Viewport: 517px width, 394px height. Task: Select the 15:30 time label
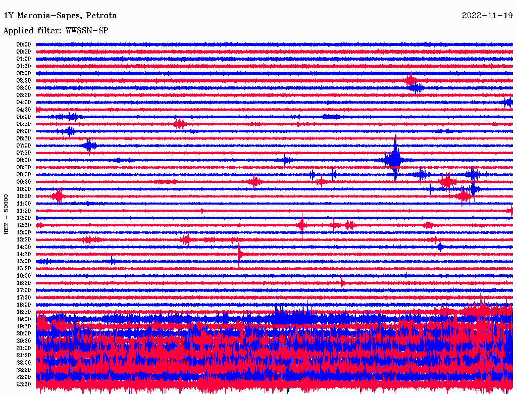pyautogui.click(x=24, y=268)
